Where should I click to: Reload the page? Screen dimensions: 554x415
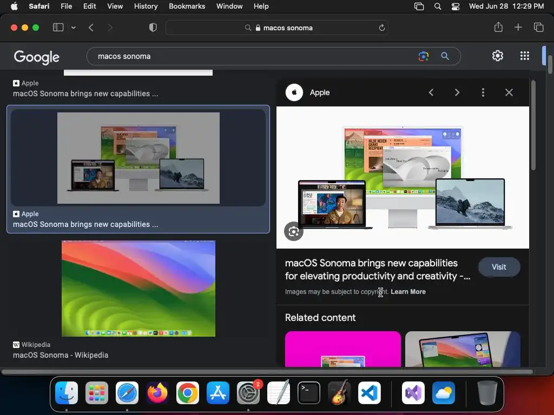381,28
